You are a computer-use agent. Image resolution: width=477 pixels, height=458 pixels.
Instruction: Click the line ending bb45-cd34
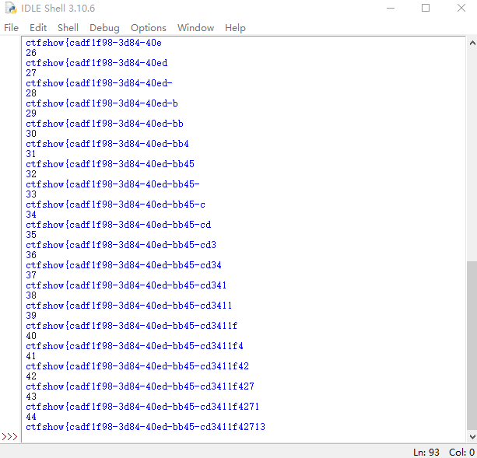124,265
